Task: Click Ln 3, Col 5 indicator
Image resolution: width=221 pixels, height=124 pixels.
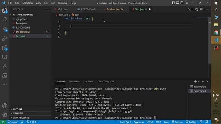Action: pos(125,122)
